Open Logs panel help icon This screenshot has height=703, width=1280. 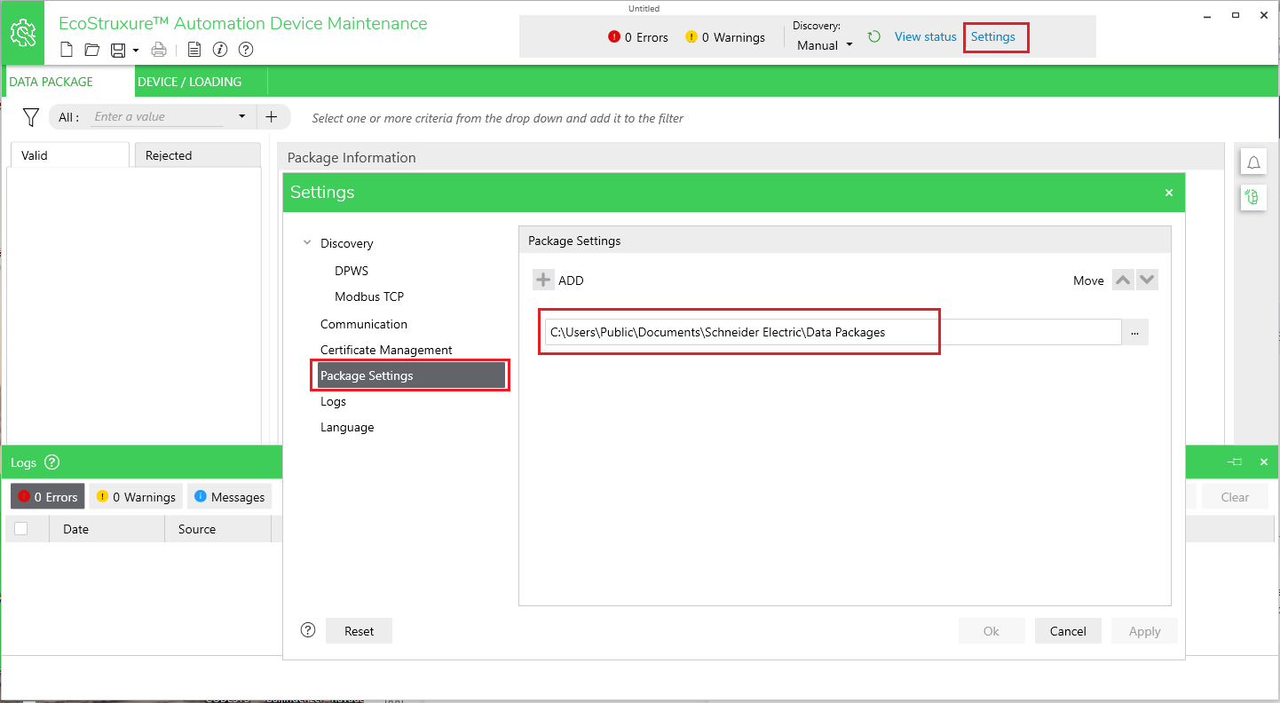click(51, 462)
